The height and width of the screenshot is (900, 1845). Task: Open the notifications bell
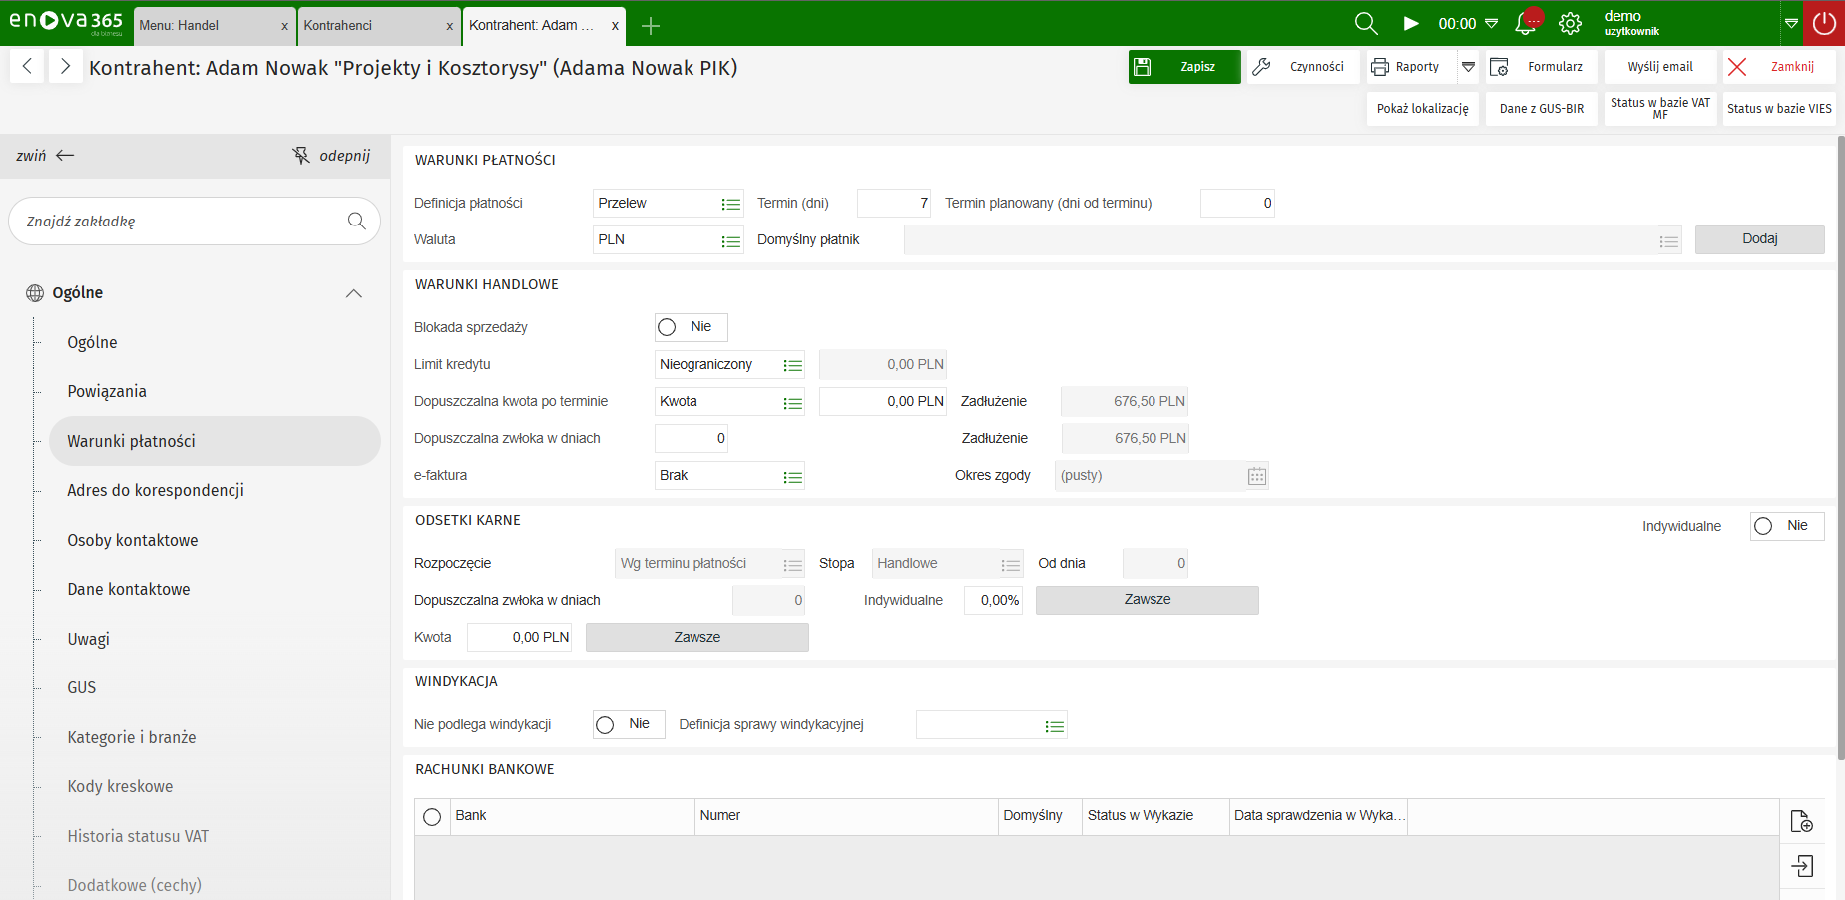point(1526,24)
